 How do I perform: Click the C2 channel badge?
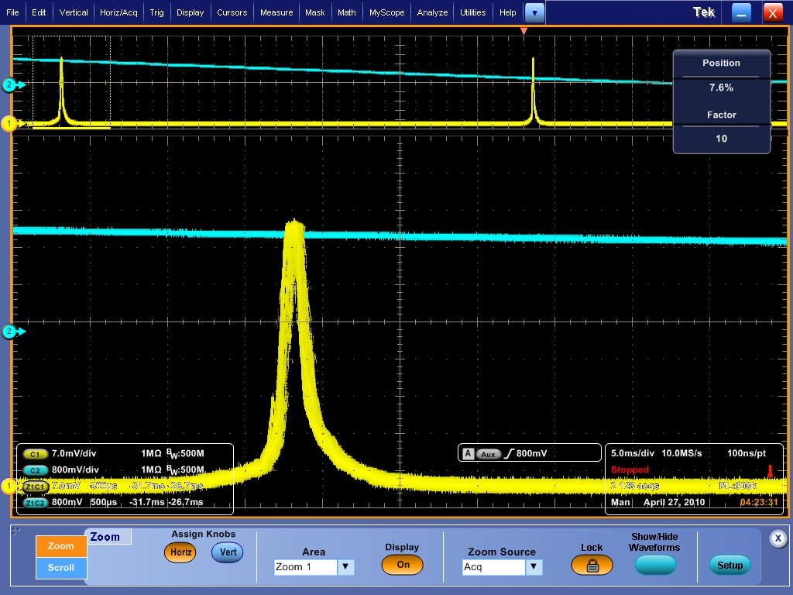tap(35, 470)
